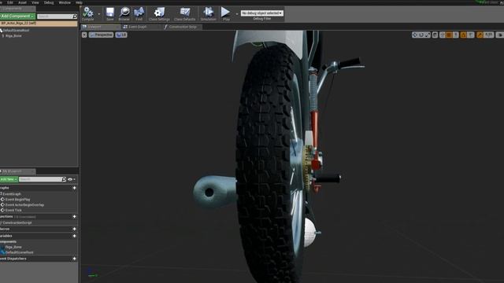Open the Perspective view mode dropdown

(x=102, y=35)
